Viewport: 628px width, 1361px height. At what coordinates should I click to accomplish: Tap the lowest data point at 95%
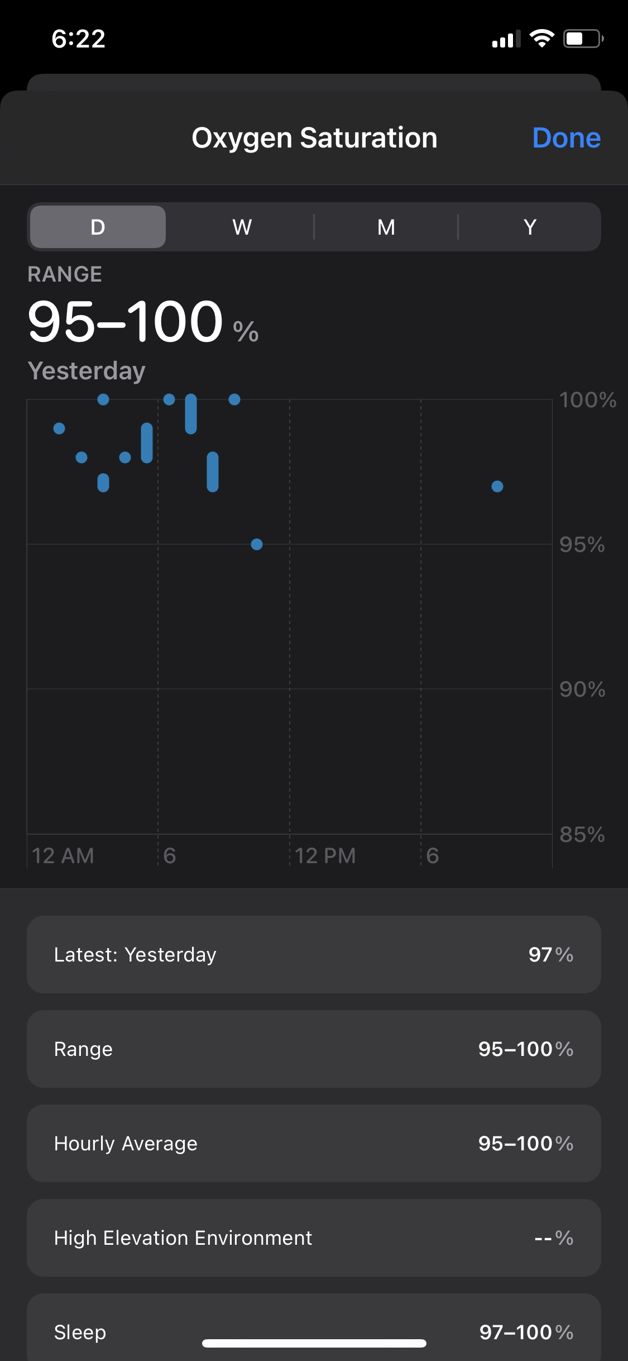coord(257,544)
